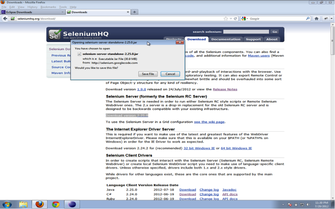Click the network tray icon

pyautogui.click(x=302, y=204)
